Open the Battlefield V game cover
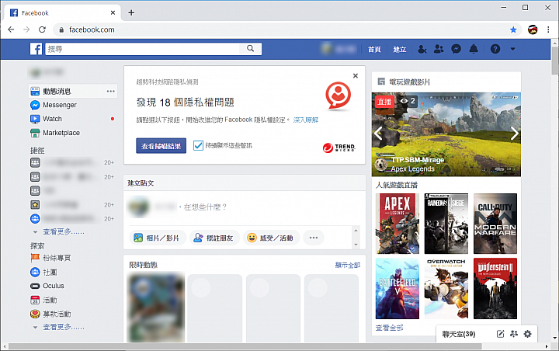Image resolution: width=559 pixels, height=351 pixels. tap(398, 289)
